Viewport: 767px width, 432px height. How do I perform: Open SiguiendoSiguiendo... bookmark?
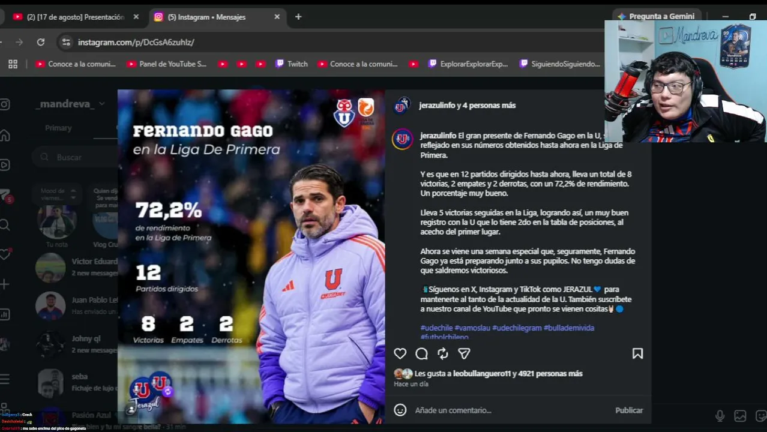click(x=559, y=64)
